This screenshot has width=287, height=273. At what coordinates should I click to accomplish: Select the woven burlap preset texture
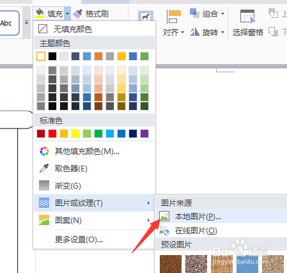(x=222, y=264)
